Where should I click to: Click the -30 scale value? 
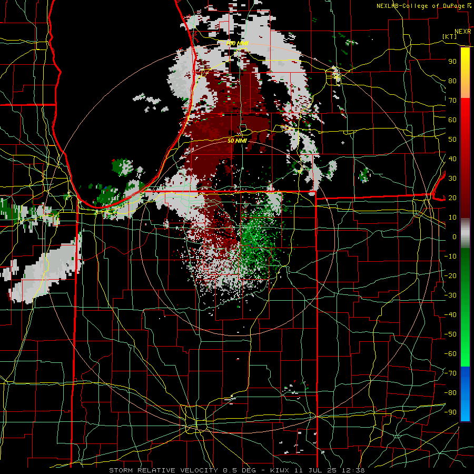(x=450, y=295)
